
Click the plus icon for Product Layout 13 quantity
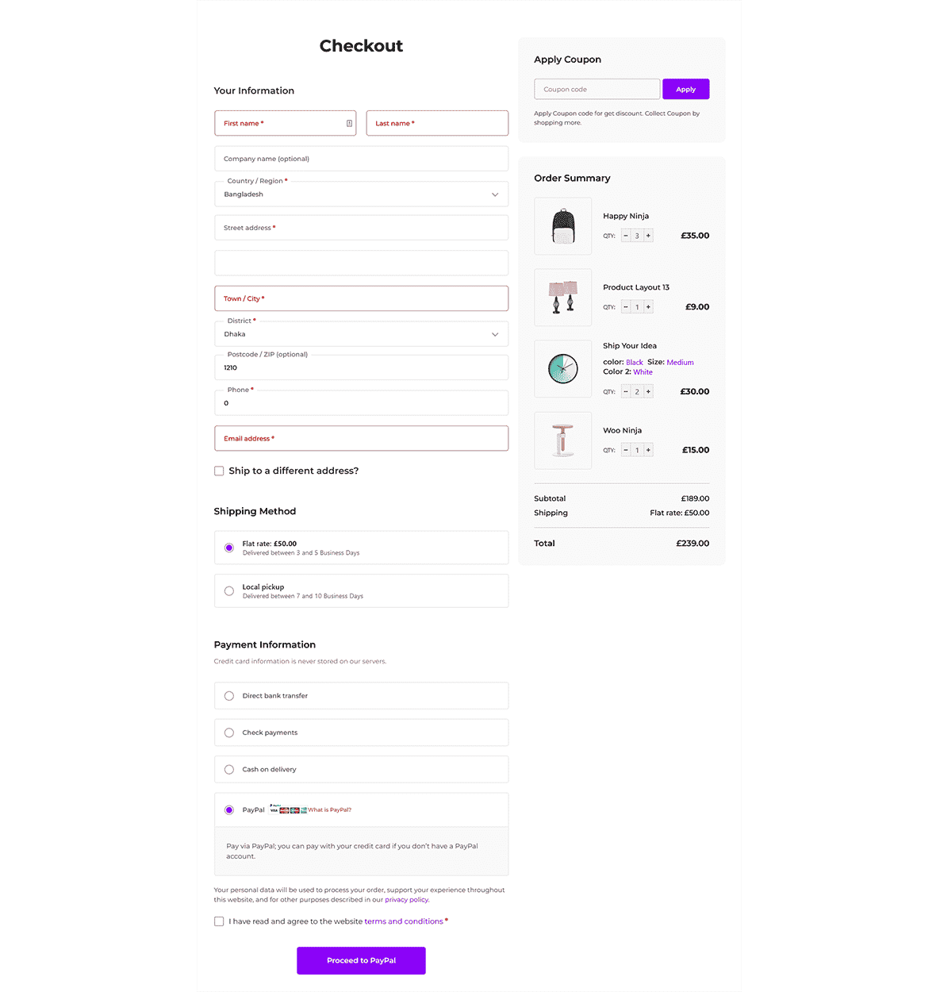(x=648, y=306)
